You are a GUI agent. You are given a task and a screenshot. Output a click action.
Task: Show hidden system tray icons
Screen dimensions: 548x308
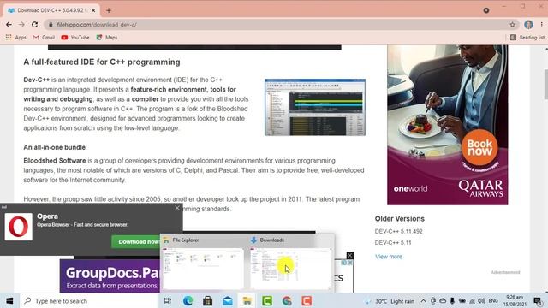click(x=423, y=301)
